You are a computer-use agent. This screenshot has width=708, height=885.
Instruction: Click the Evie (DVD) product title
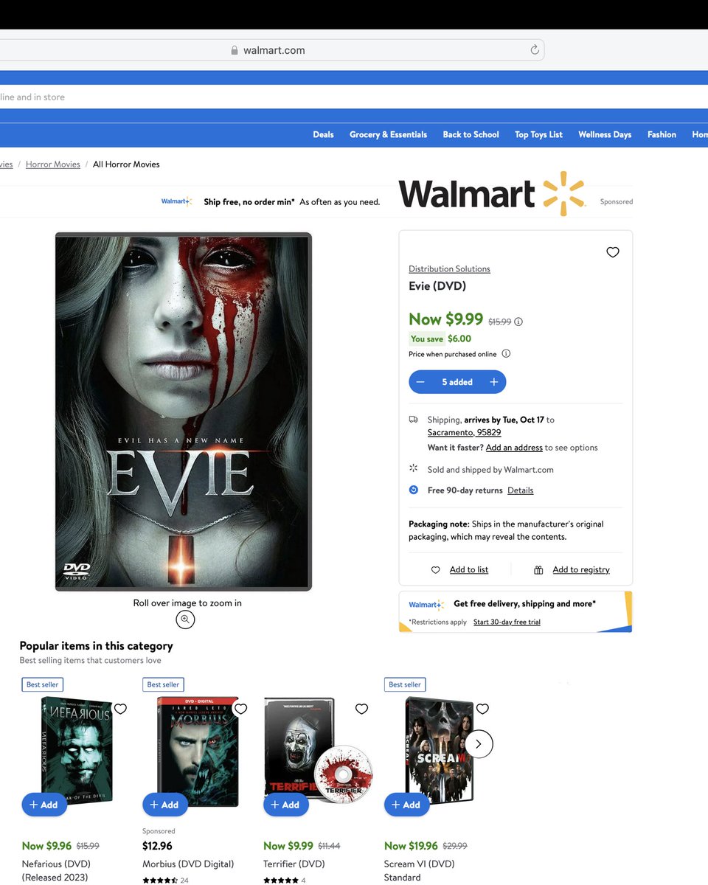click(437, 286)
